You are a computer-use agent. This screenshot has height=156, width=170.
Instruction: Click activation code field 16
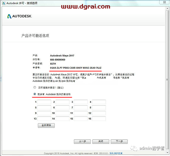(99, 119)
